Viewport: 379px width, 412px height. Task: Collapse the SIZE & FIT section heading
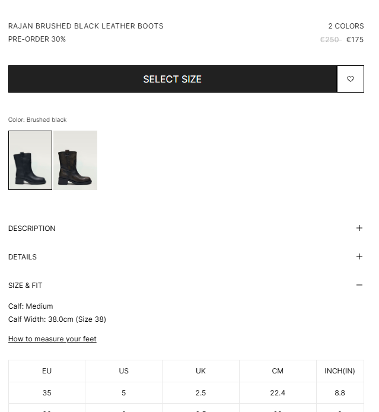coord(26,286)
